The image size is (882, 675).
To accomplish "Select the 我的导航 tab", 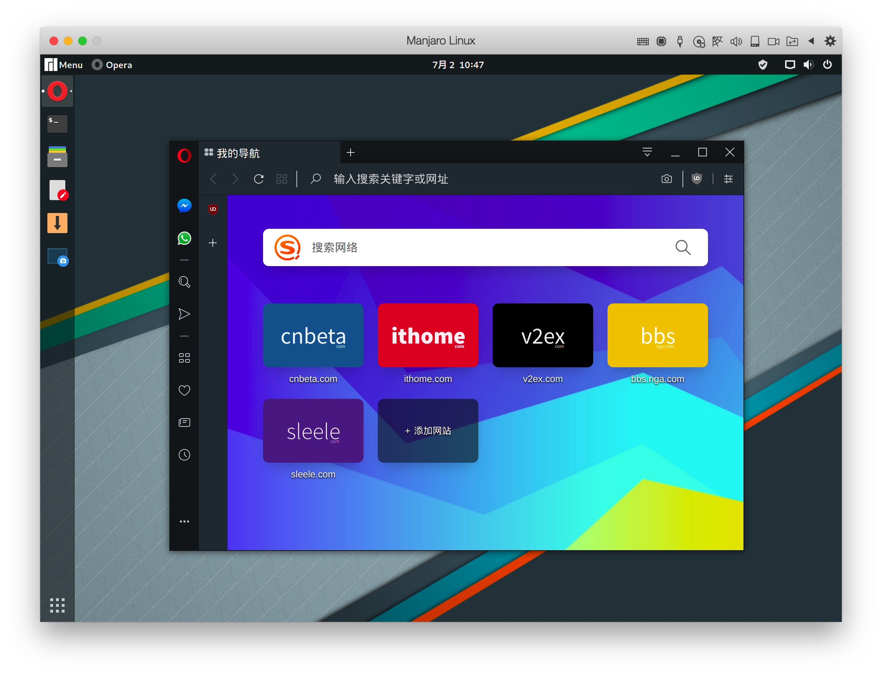I will 270,153.
